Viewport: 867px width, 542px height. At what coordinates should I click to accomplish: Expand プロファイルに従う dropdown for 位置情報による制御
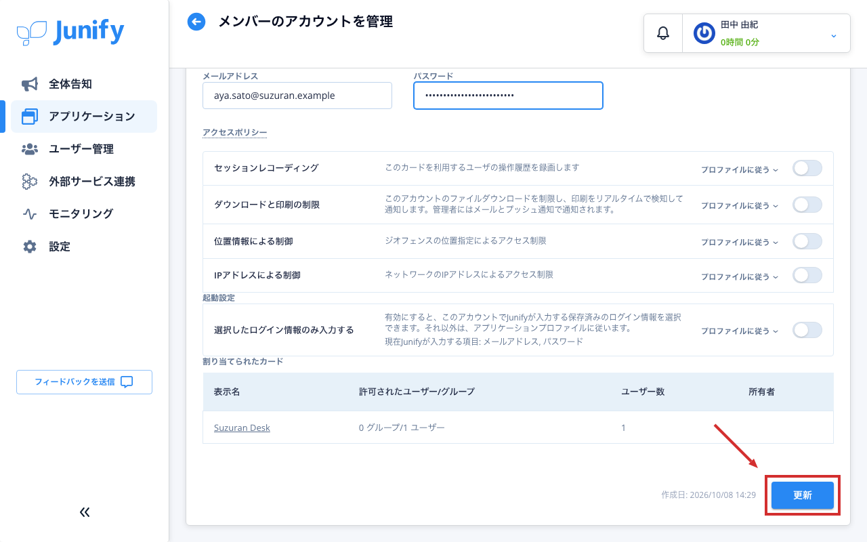coord(740,242)
